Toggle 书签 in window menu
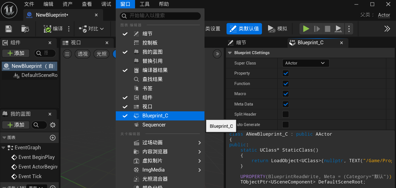396x188 pixels. pos(160,88)
